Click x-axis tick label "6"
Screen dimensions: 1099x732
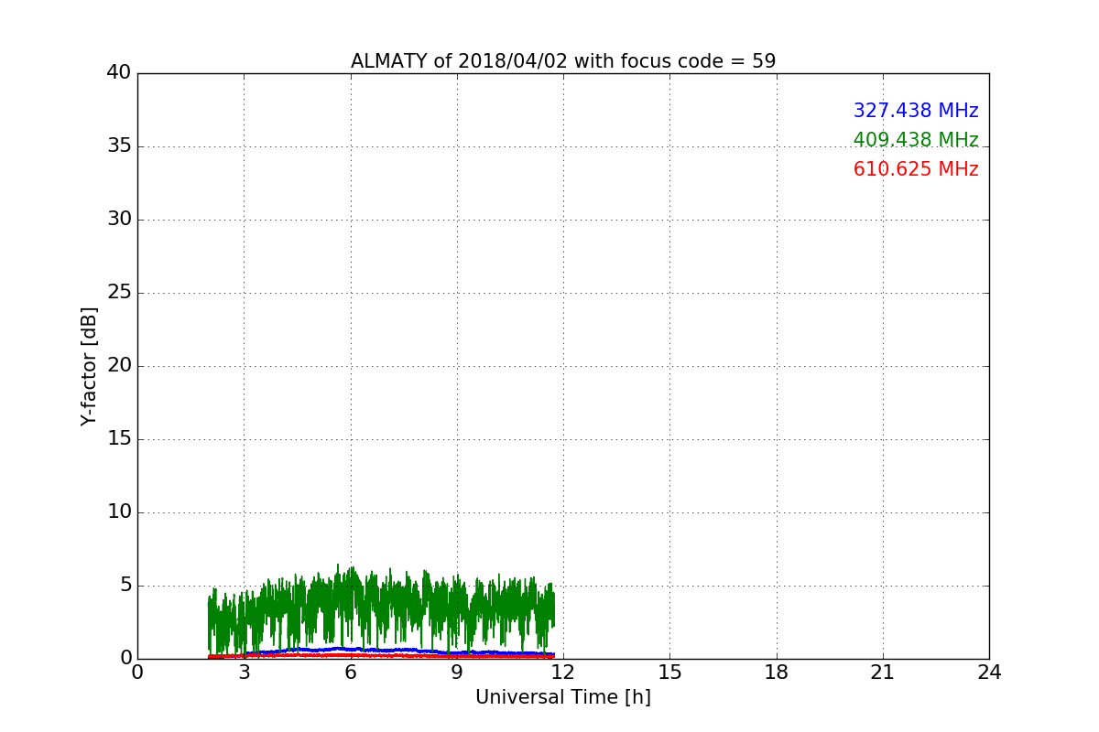point(351,673)
